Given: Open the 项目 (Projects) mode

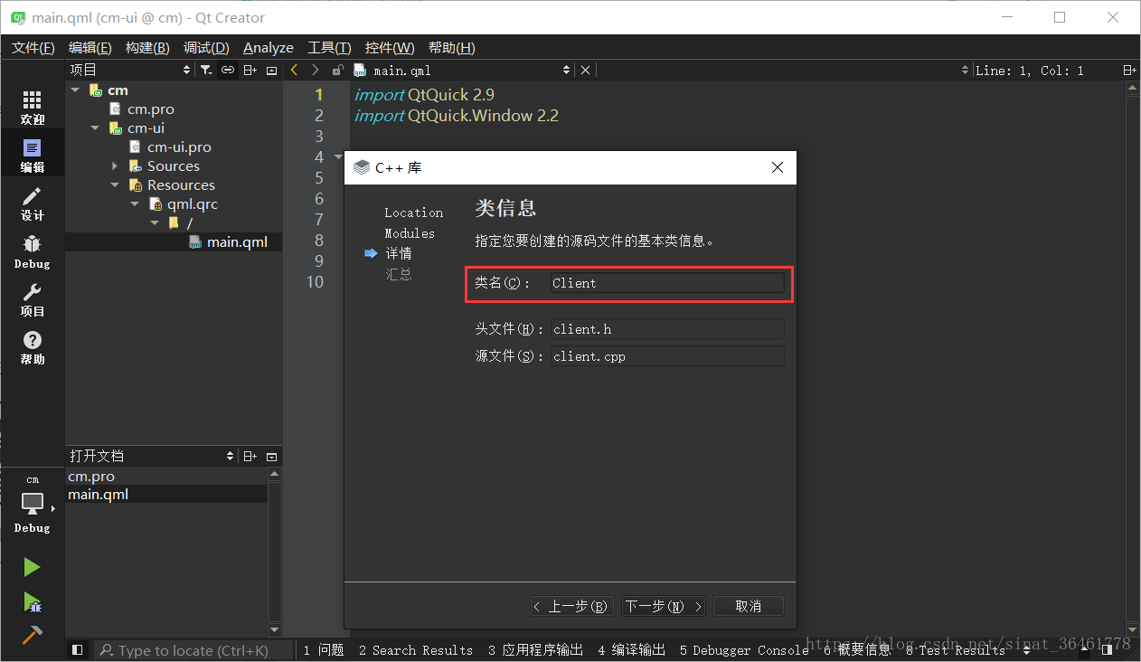Looking at the screenshot, I should (x=33, y=300).
